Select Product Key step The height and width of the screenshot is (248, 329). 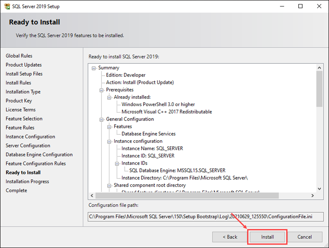point(19,101)
